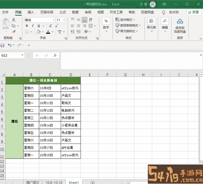Apply red font color A

(x=48, y=32)
